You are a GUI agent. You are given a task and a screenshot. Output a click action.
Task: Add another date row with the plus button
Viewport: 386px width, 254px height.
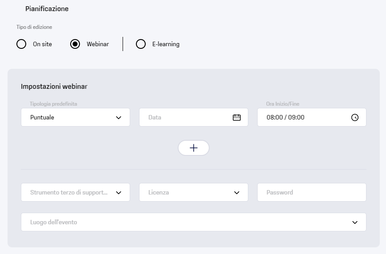194,148
